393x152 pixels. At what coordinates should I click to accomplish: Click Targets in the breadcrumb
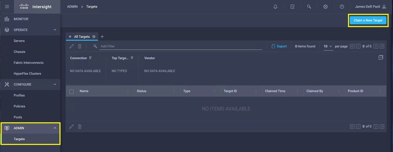click(92, 7)
